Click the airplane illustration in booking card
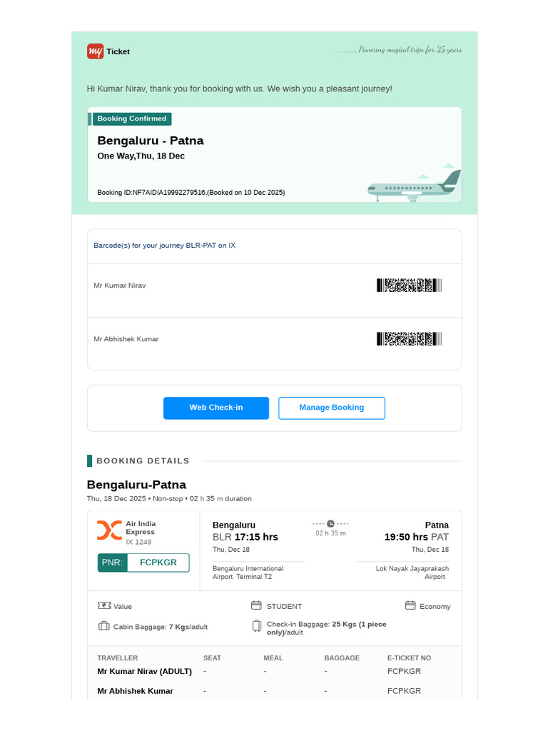This screenshot has width=548, height=731. click(415, 185)
